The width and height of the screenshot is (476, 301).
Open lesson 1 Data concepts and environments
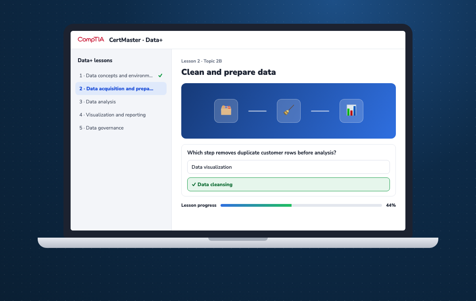pos(121,75)
